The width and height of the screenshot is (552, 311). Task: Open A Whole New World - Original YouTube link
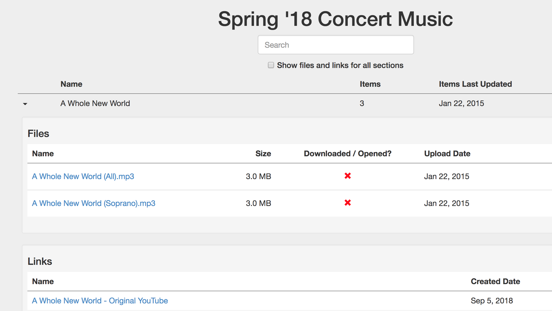coord(100,301)
